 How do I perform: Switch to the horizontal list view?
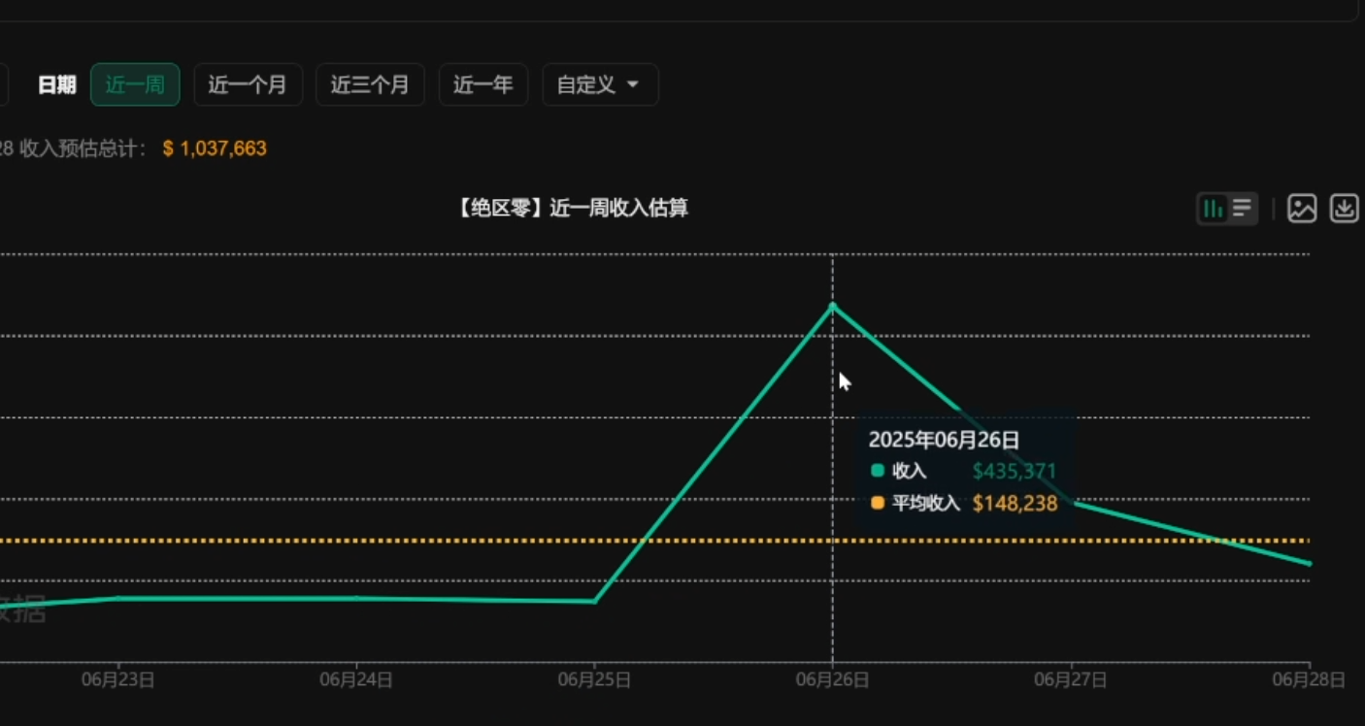pos(1242,208)
